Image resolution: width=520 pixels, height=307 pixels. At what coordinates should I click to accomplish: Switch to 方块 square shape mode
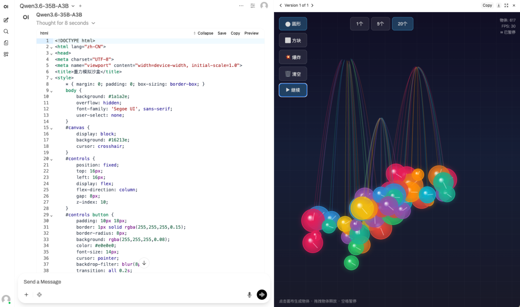tap(293, 40)
